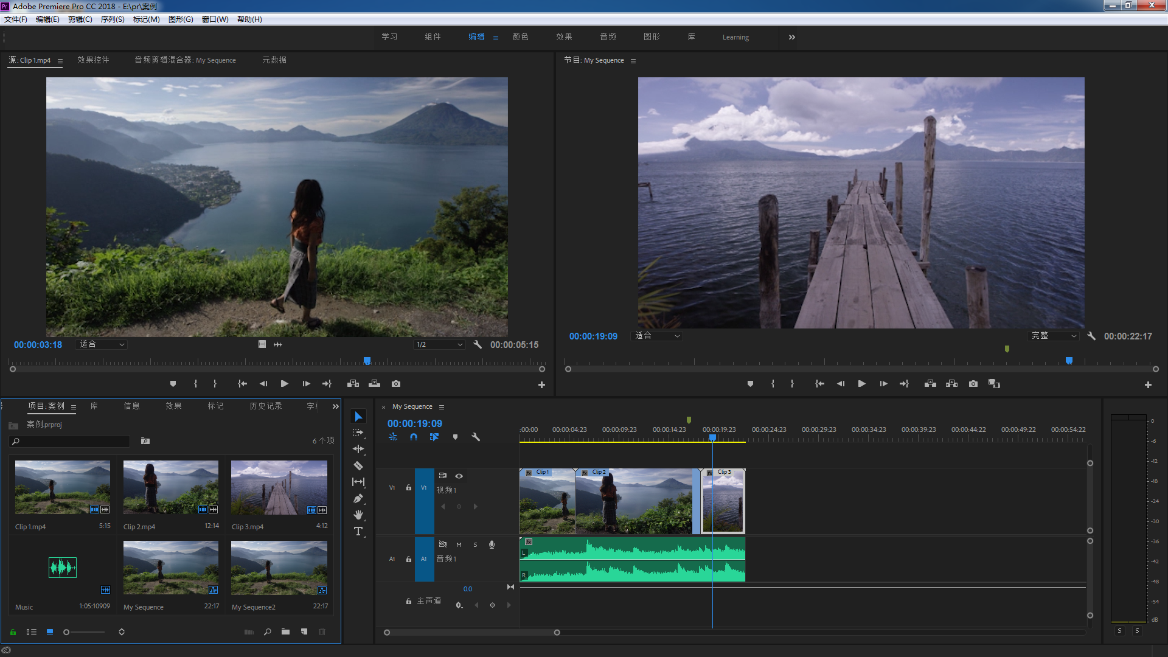Mute audio track A1 with M button
This screenshot has height=657, width=1168.
coord(459,544)
